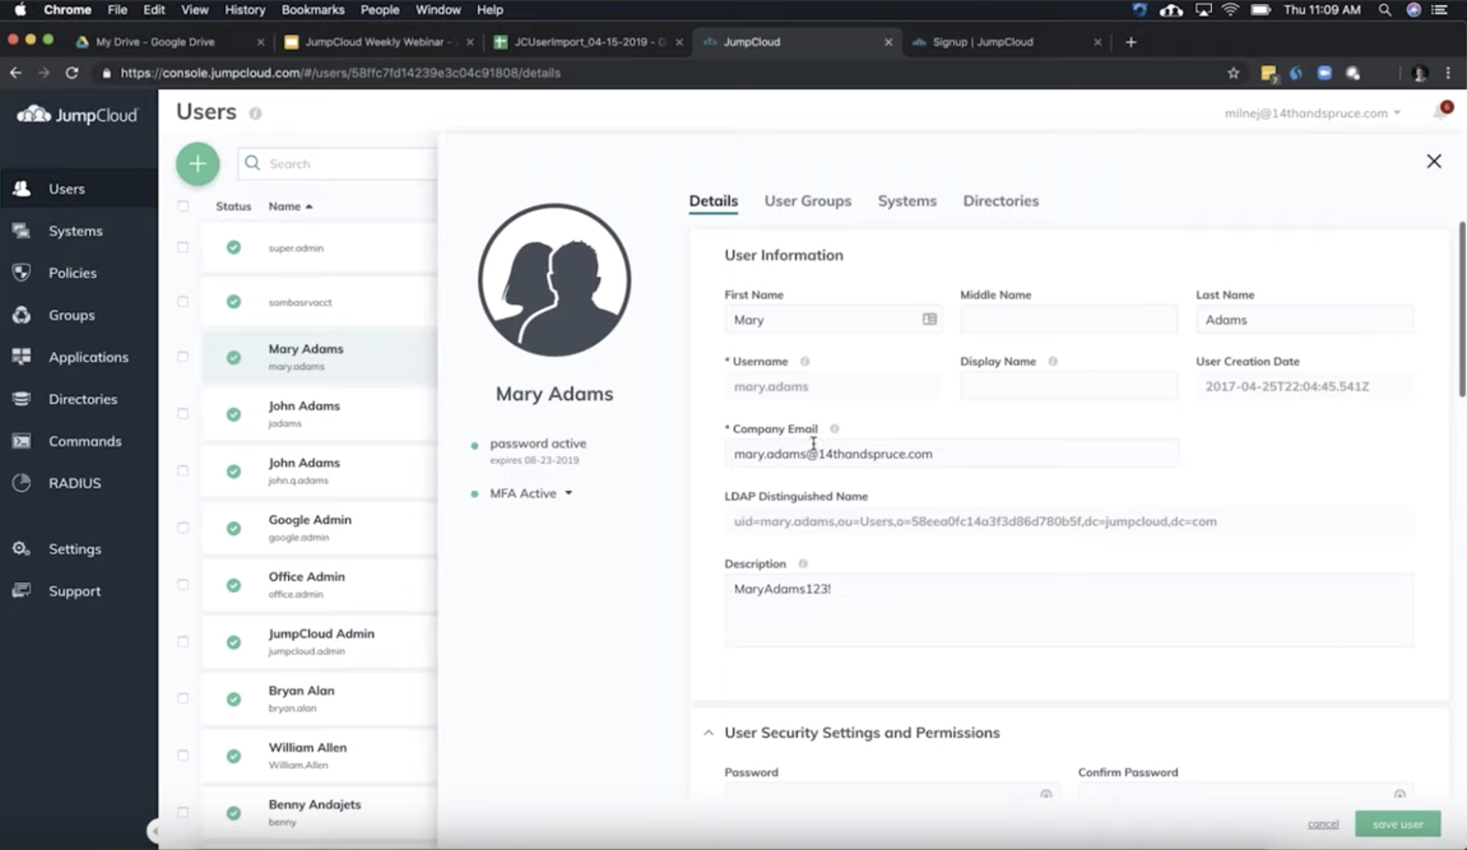
Task: Open the MFA Active dropdown
Action: [531, 493]
